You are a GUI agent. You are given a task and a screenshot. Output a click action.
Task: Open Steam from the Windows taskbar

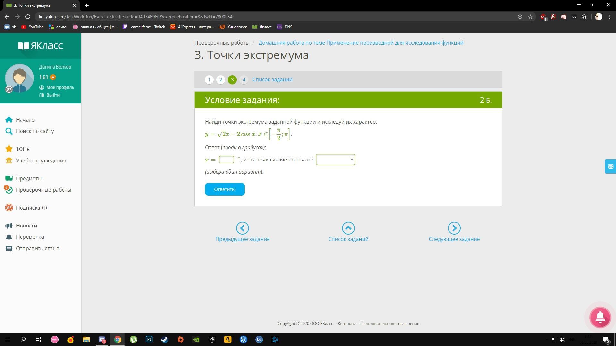[165, 340]
